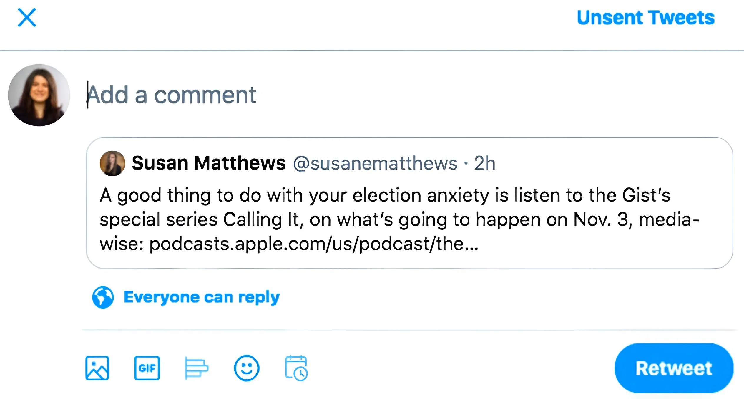
Task: Add a photo with the media icon
Action: (x=97, y=368)
